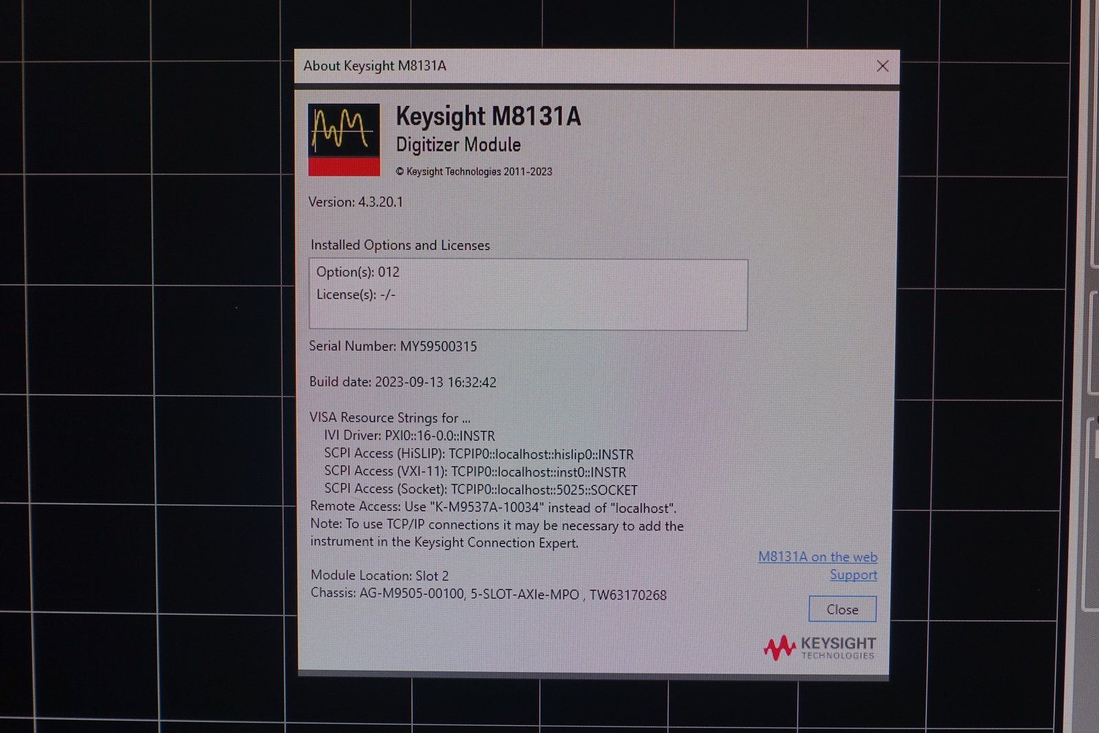
Task: Click the SCPI Access (VXI-11) resource string
Action: coord(475,472)
